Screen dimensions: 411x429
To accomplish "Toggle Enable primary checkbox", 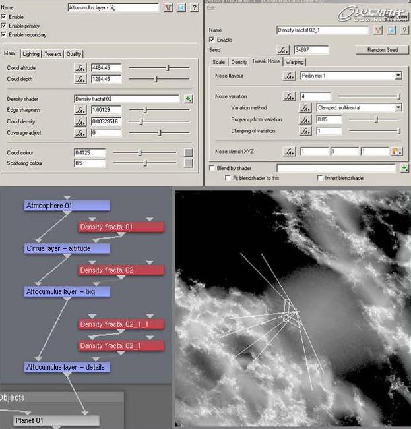I will (3, 26).
